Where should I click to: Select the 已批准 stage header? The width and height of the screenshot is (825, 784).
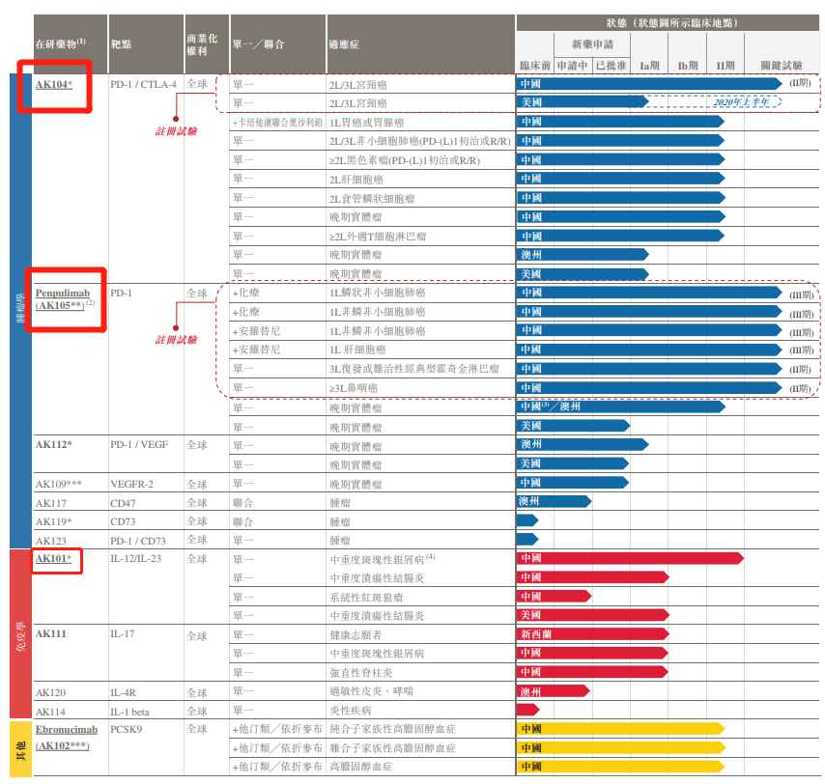point(611,66)
